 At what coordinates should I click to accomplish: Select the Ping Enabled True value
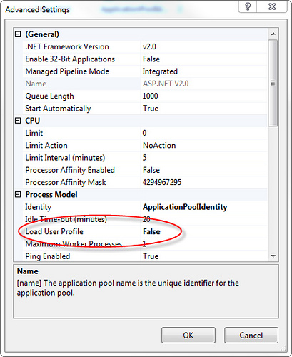151,256
